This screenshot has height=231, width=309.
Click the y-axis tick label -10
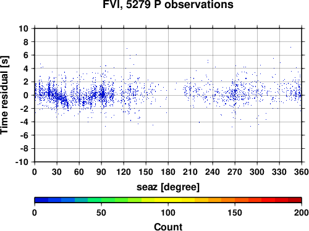[x=22, y=162]
